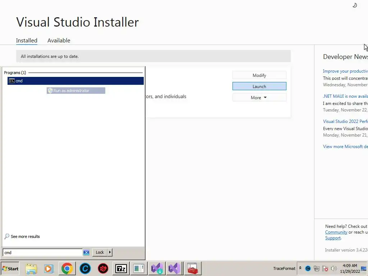Open 7-Zip from the taskbar

(x=121, y=268)
